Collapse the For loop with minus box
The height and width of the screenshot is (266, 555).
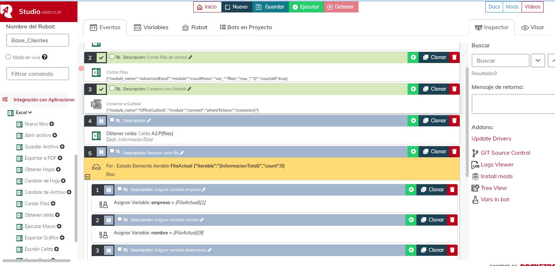click(x=87, y=177)
